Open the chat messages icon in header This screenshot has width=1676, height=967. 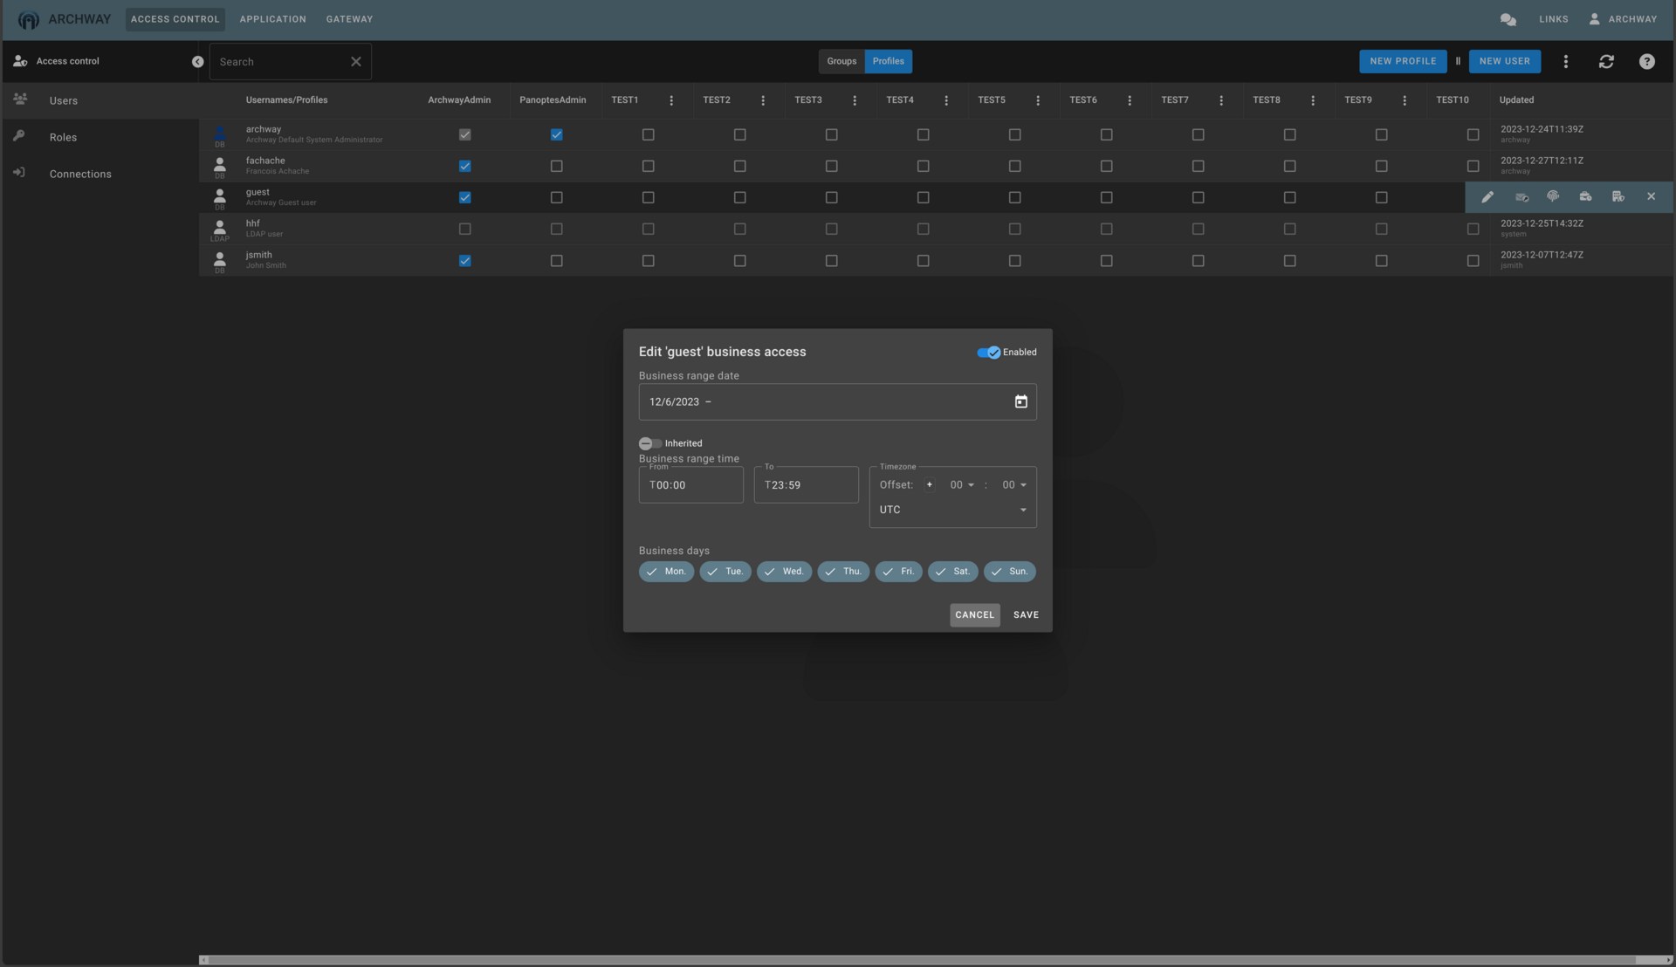pos(1508,19)
